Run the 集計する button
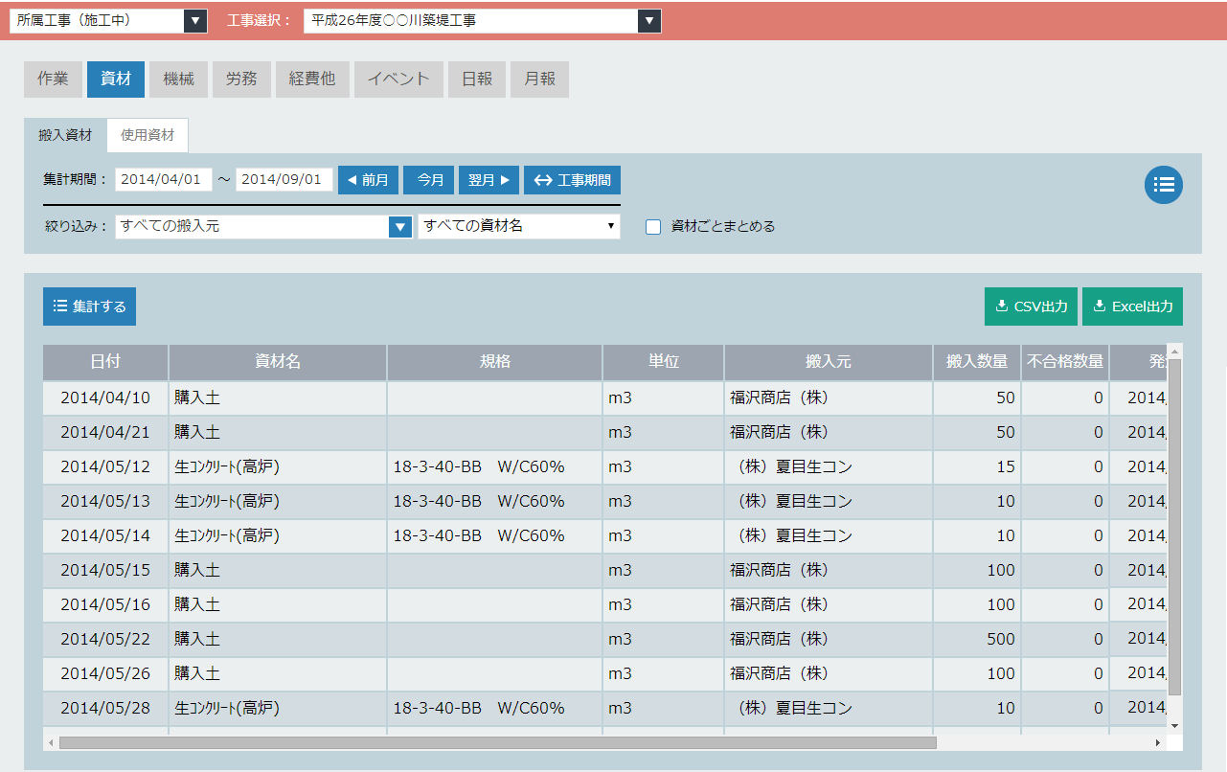Screen dimensions: 1227x772 (x=89, y=307)
